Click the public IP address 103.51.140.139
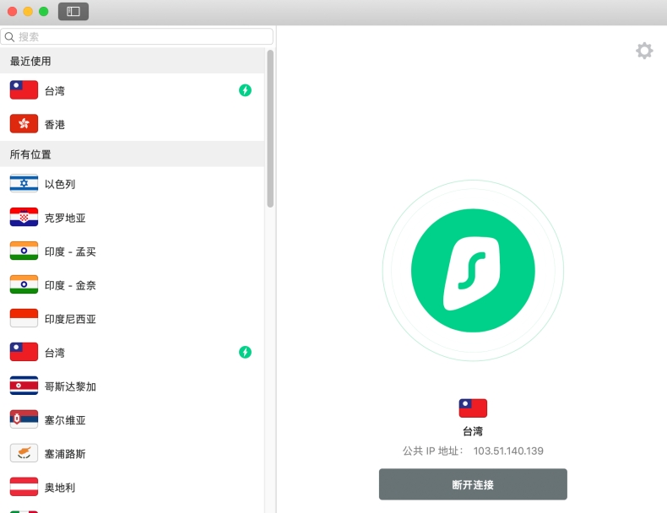667x513 pixels. (x=508, y=451)
